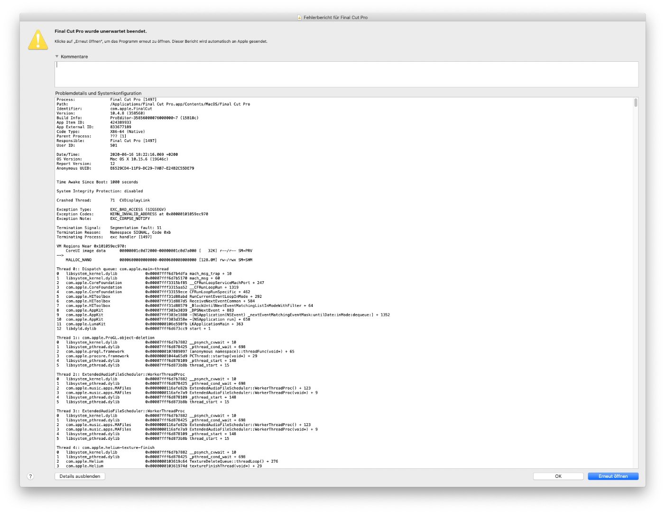Click the 'Kommentare' label
Viewport: 665px width, 513px height.
(x=74, y=57)
